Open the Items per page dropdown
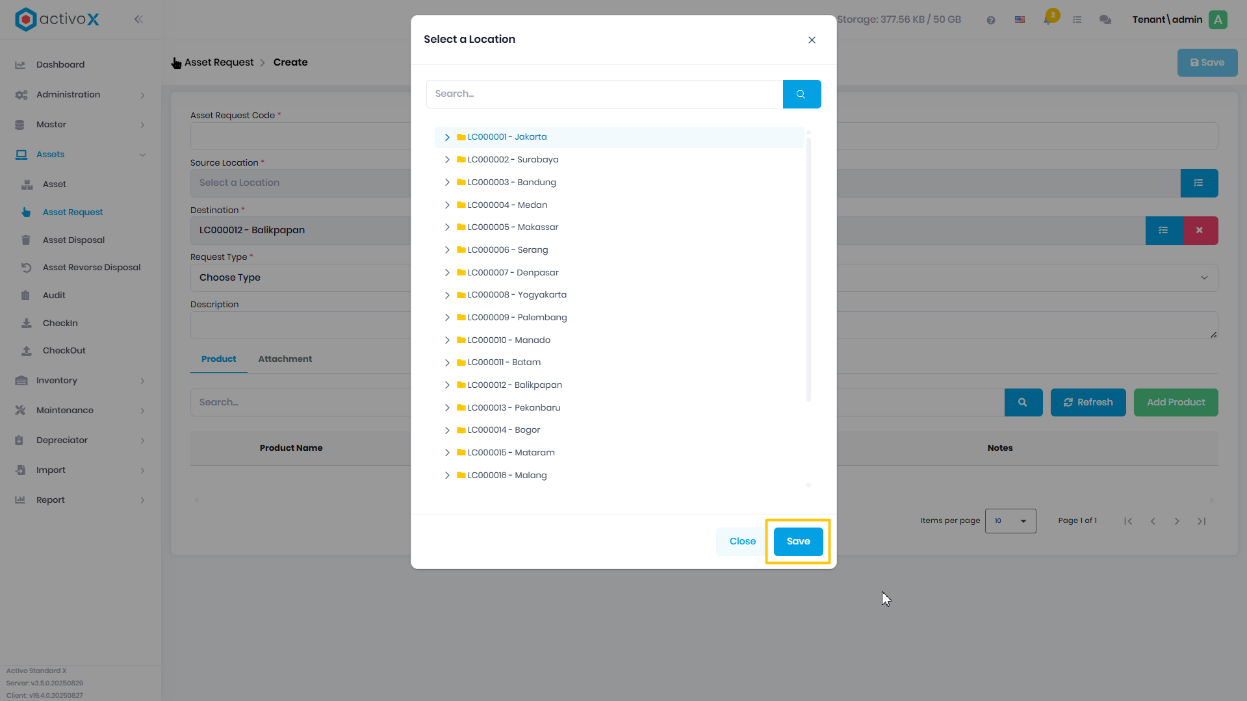This screenshot has height=701, width=1247. pos(1010,521)
